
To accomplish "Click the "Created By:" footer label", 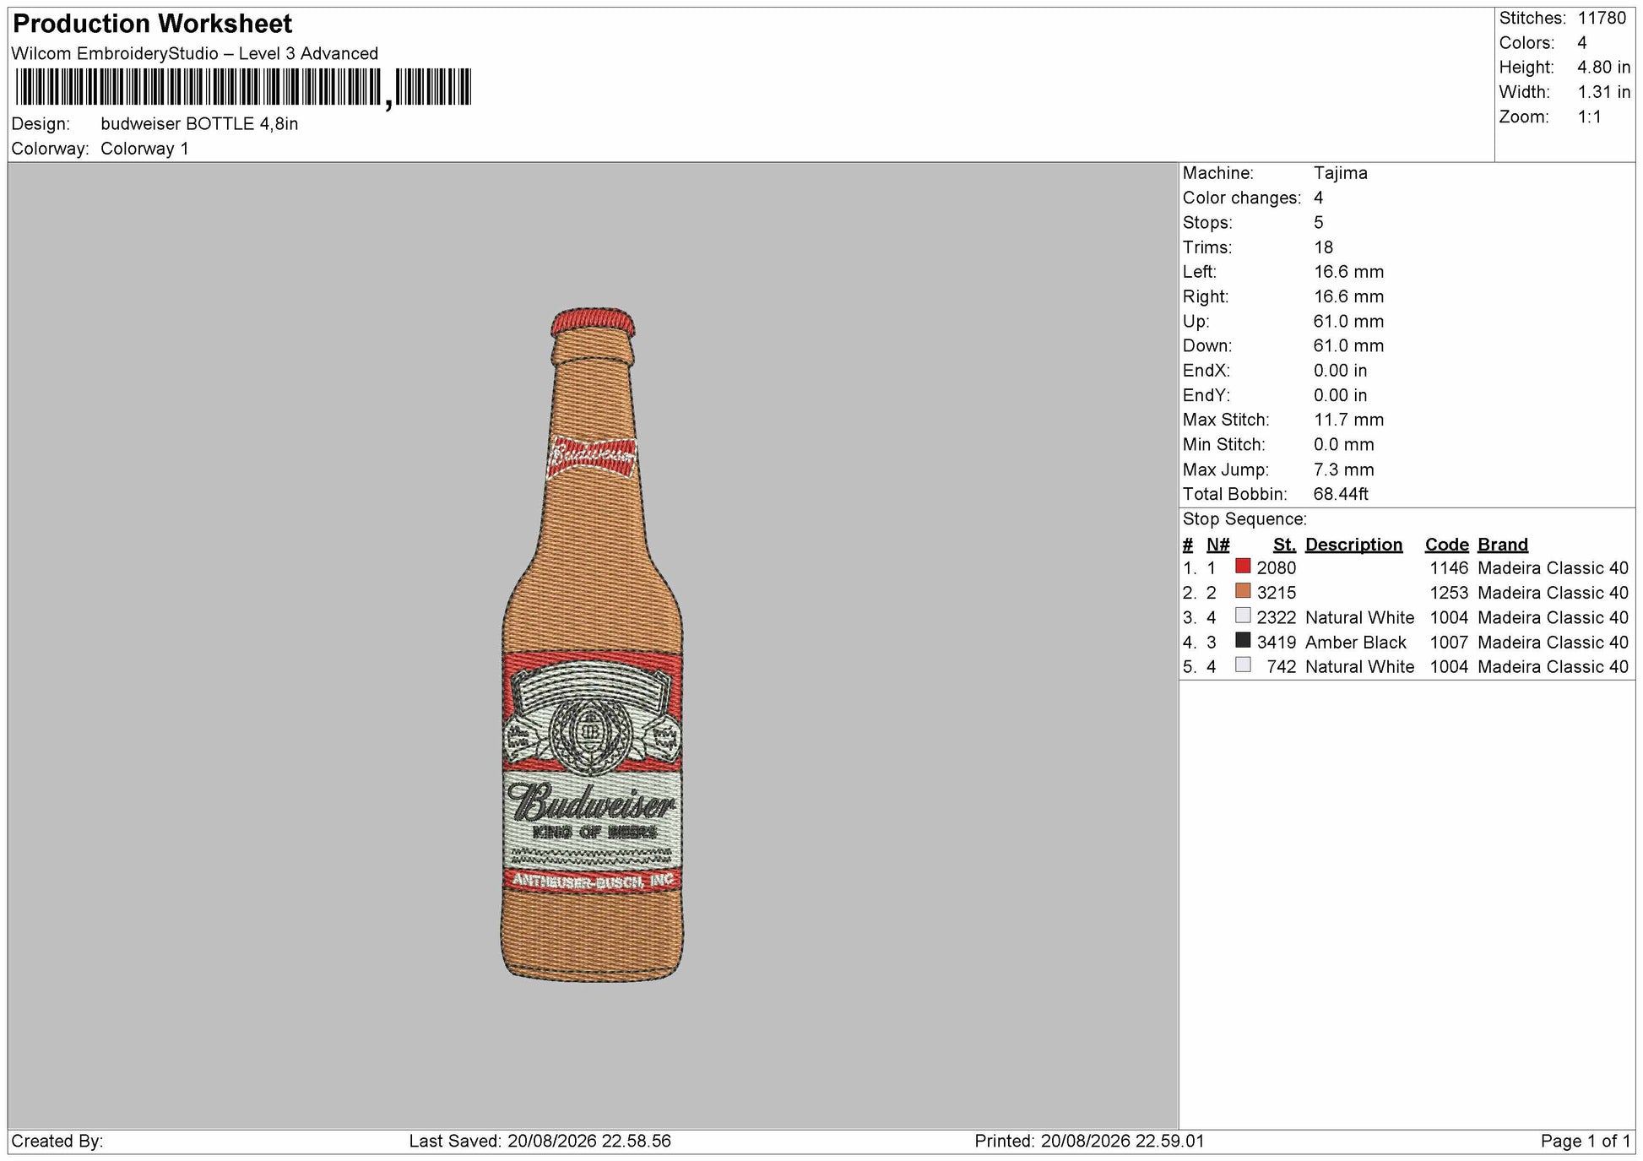I will point(57,1142).
